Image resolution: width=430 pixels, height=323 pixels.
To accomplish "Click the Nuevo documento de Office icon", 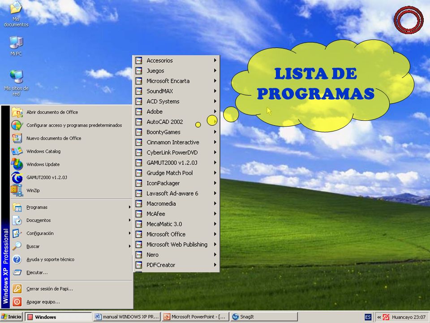I will [17, 138].
